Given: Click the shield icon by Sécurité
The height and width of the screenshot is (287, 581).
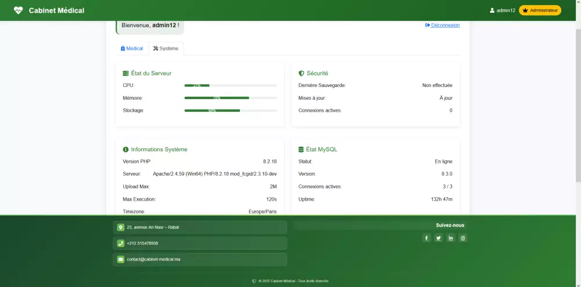Looking at the screenshot, I should [301, 73].
